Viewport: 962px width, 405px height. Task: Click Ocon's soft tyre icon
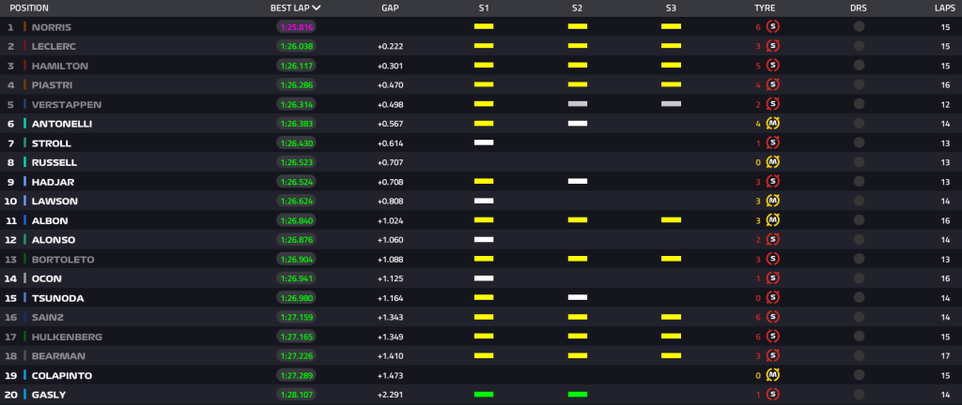coord(773,278)
